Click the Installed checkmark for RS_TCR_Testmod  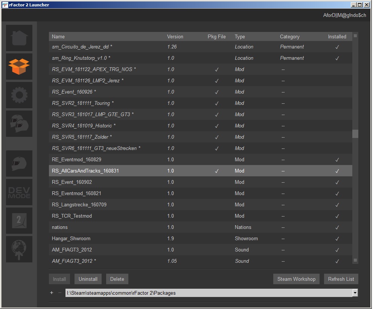[337, 216]
